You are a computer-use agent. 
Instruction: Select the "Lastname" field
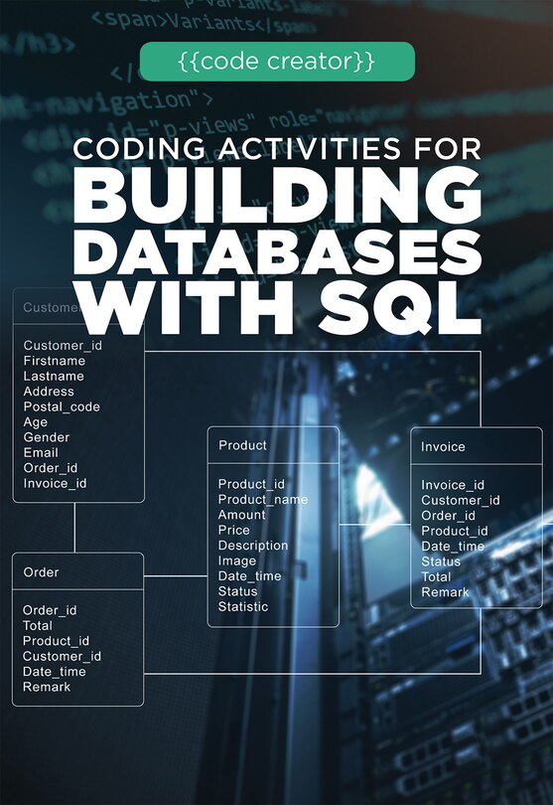click(x=54, y=377)
